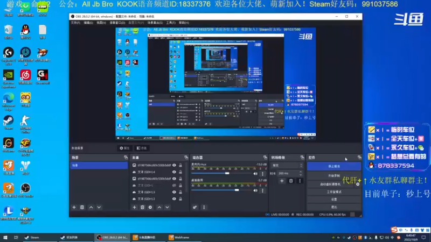
Task: Adjust the 桌面音频 volume slider
Action: (x=237, y=190)
